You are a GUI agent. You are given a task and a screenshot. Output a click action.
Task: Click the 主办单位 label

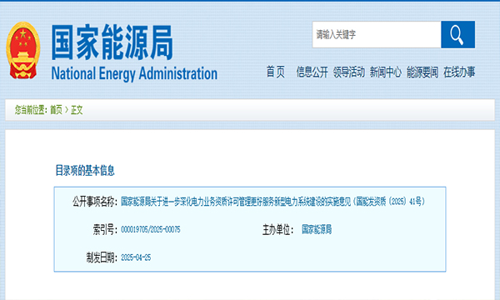(x=277, y=229)
